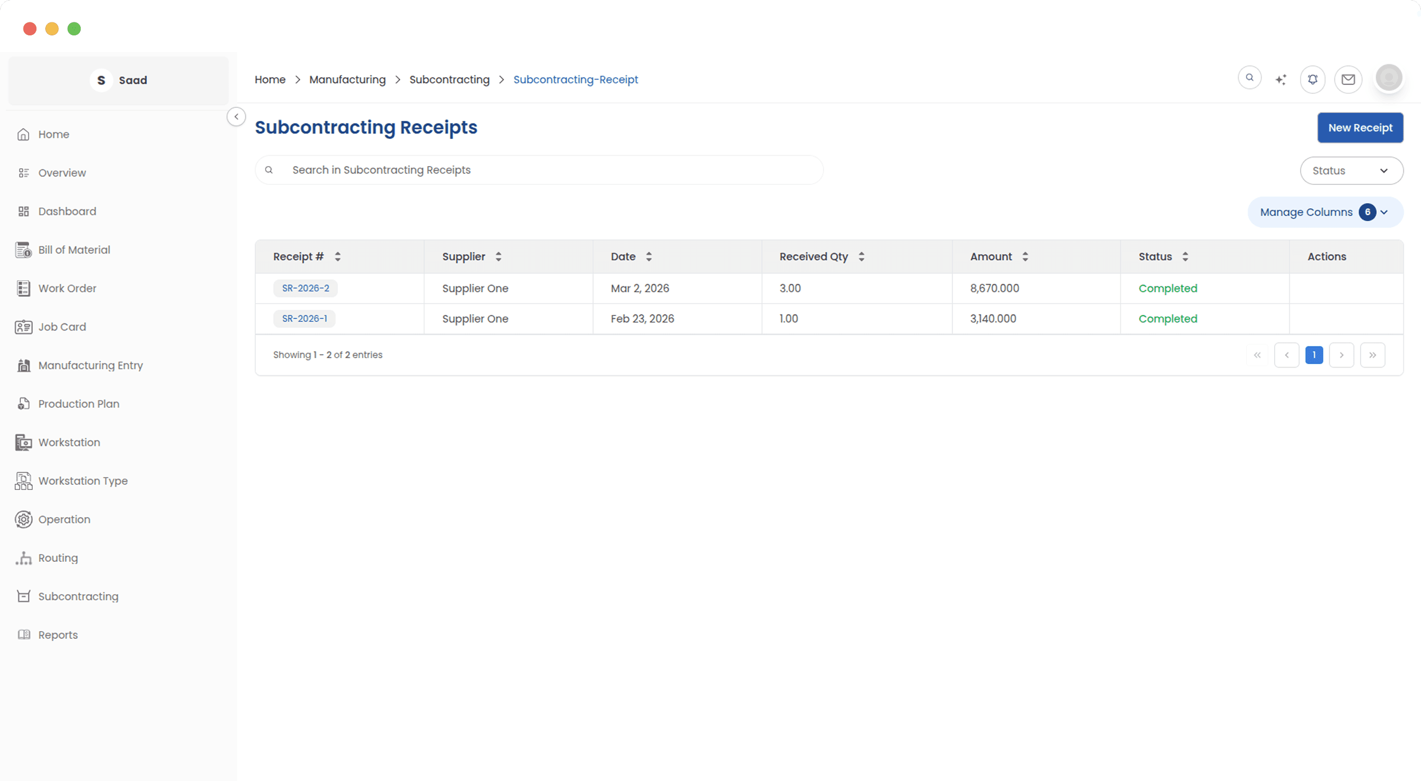The image size is (1421, 781).
Task: Click the New Receipt button
Action: (x=1360, y=128)
